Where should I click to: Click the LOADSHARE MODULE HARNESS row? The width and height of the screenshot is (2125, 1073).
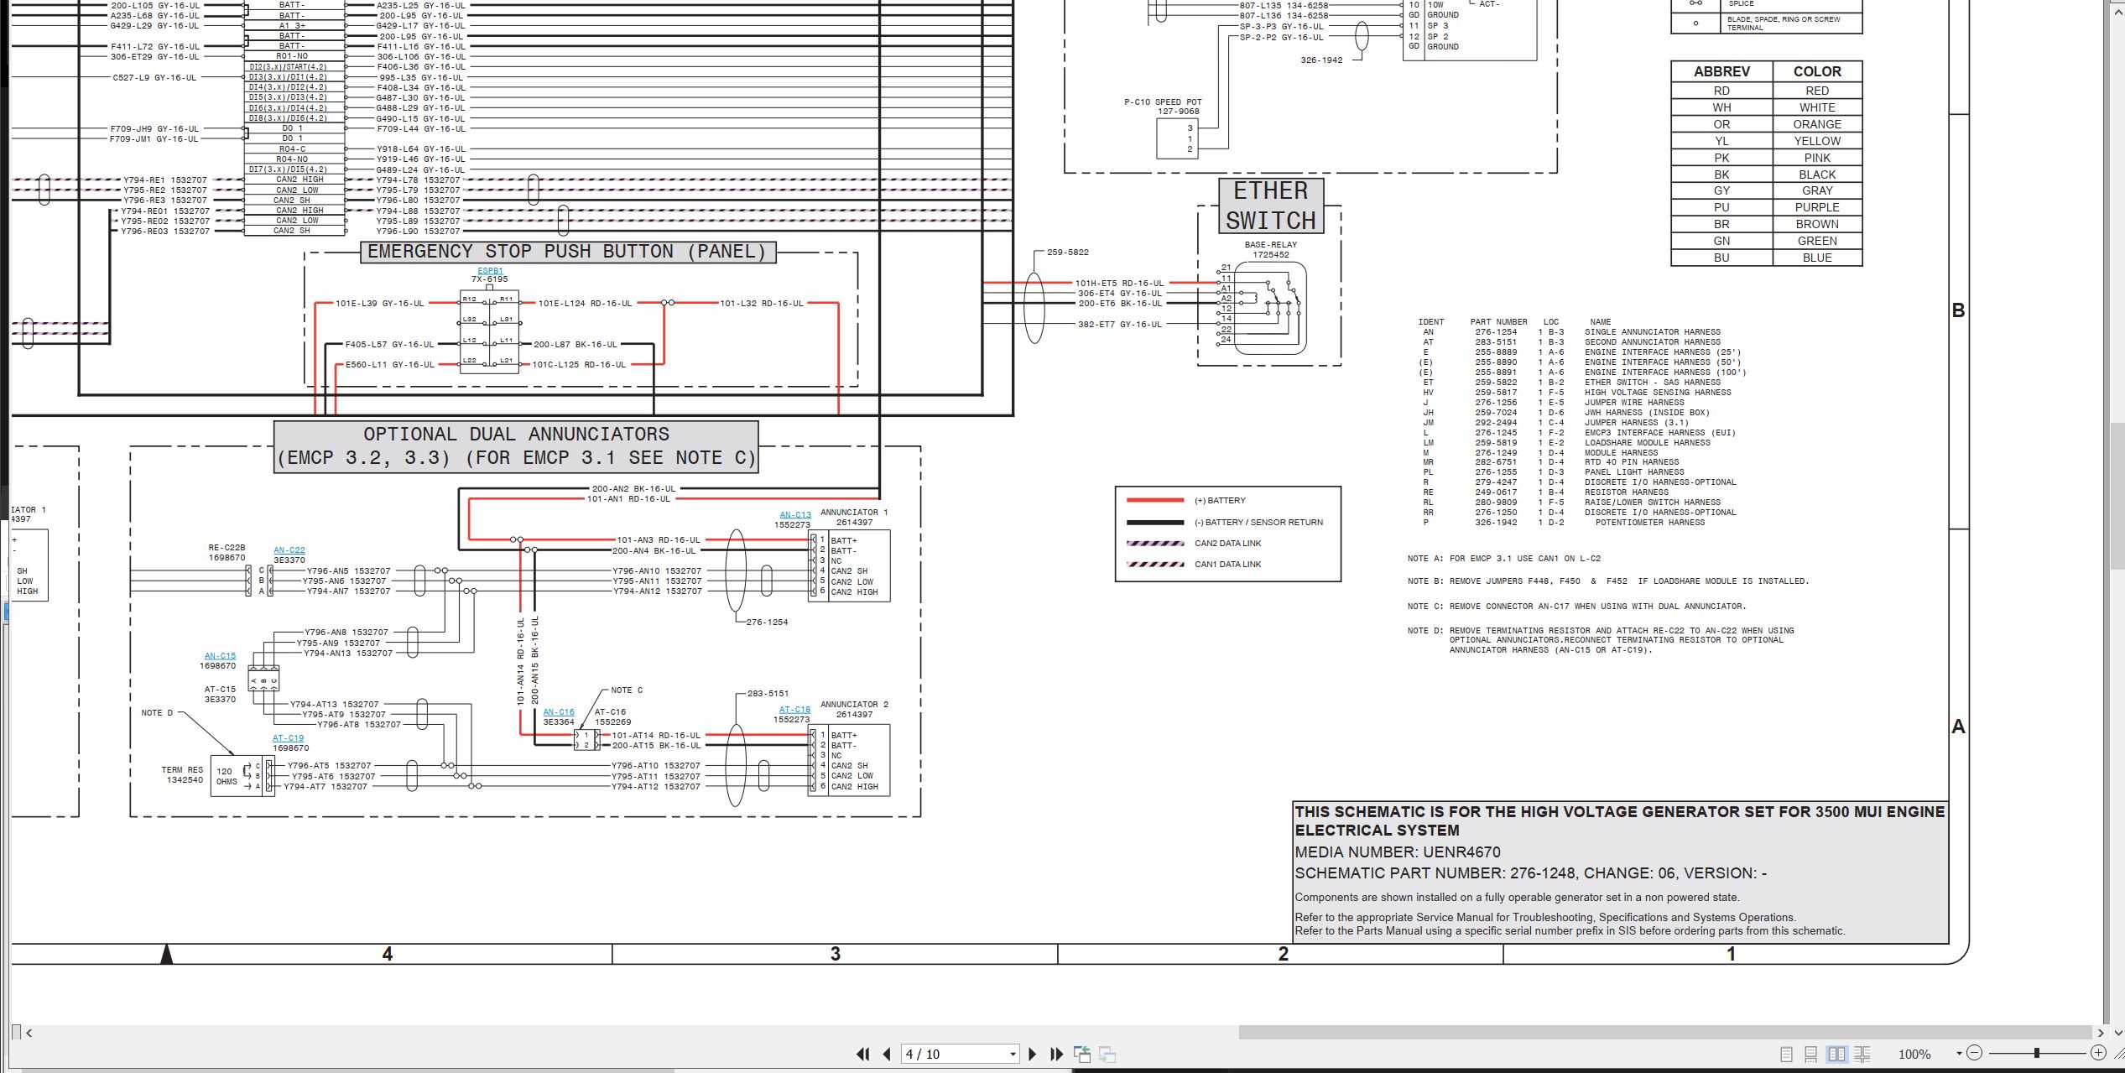[1565, 443]
